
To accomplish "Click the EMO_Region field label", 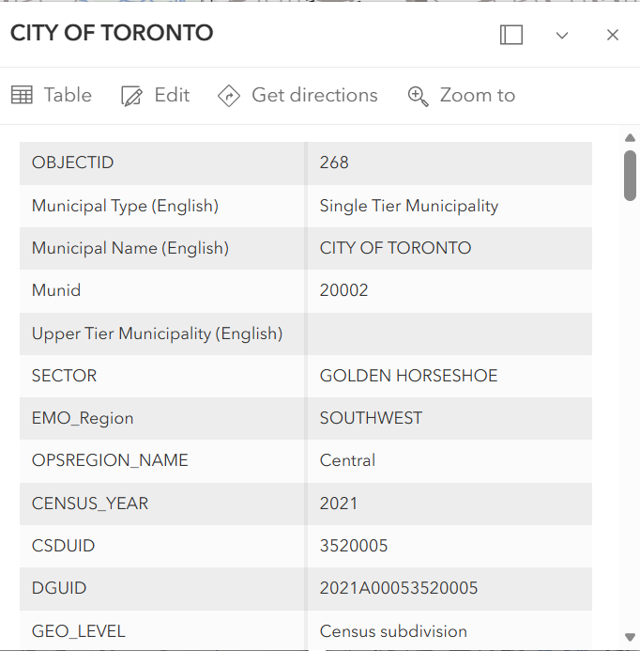I will click(x=83, y=419).
